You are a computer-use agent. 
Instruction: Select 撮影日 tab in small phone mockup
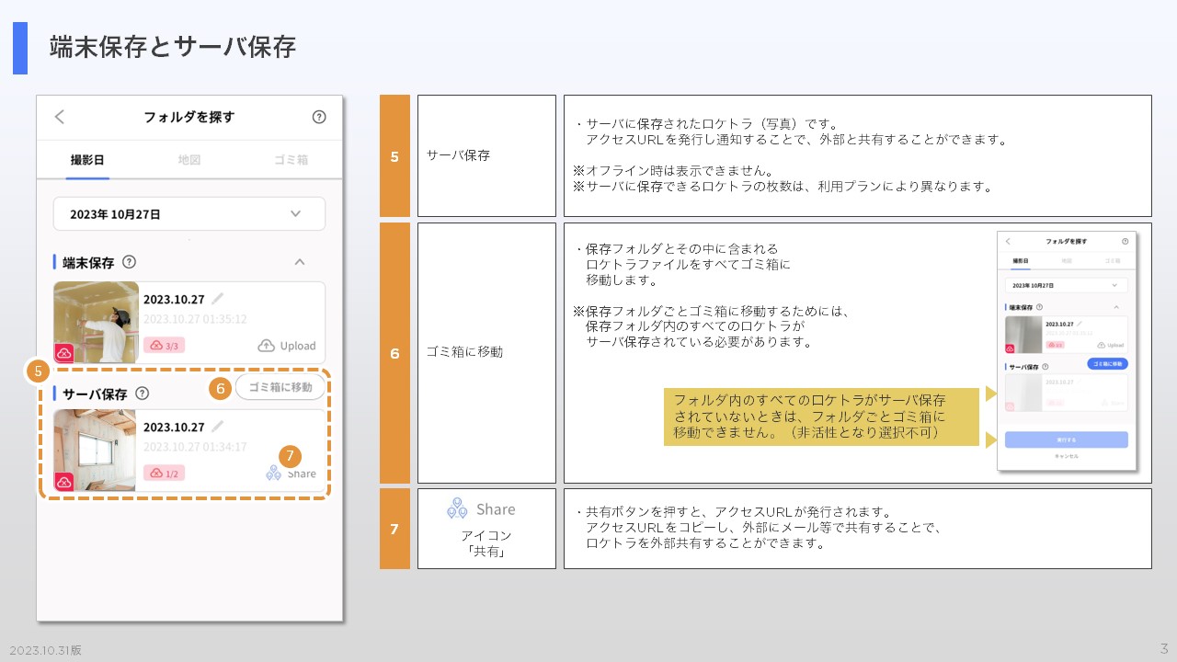point(1021,261)
